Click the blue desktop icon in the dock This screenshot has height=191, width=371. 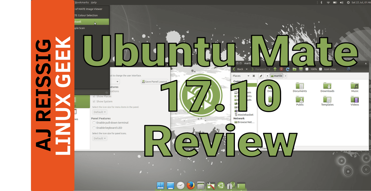(x=170, y=185)
